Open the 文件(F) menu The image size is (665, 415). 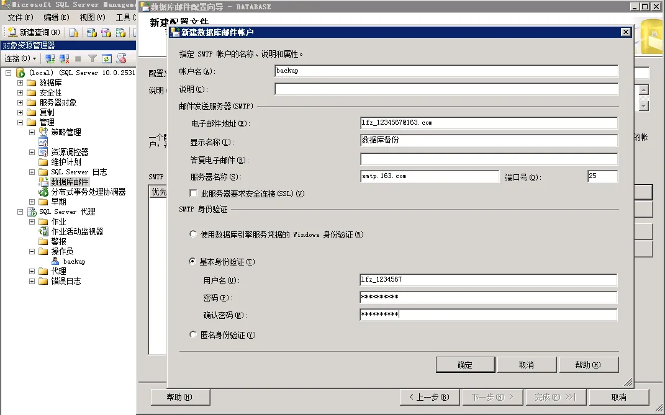pos(20,17)
